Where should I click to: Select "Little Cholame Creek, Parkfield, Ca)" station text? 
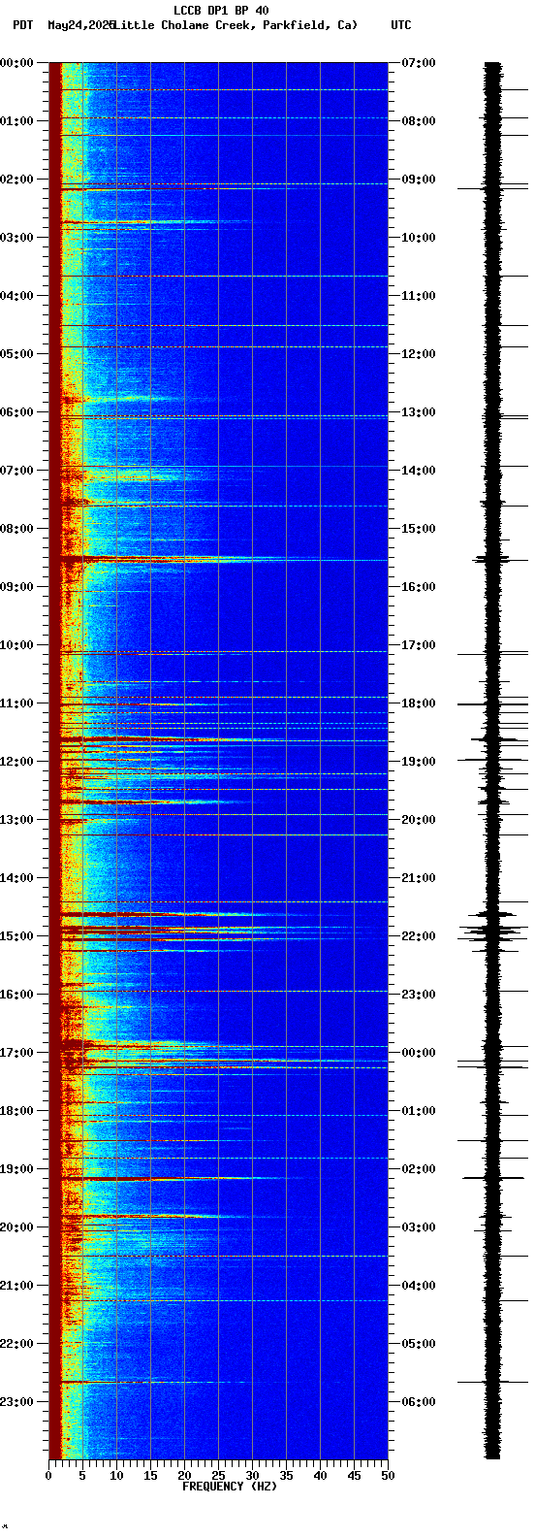pos(236,25)
